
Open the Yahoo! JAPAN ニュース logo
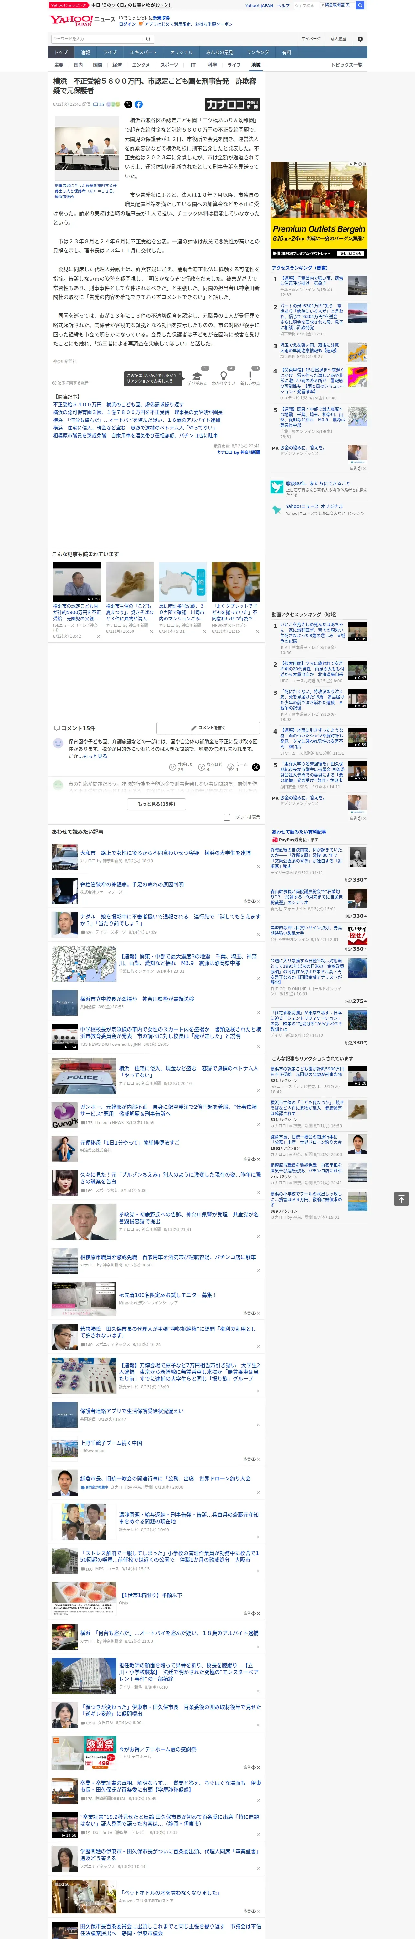[x=82, y=20]
